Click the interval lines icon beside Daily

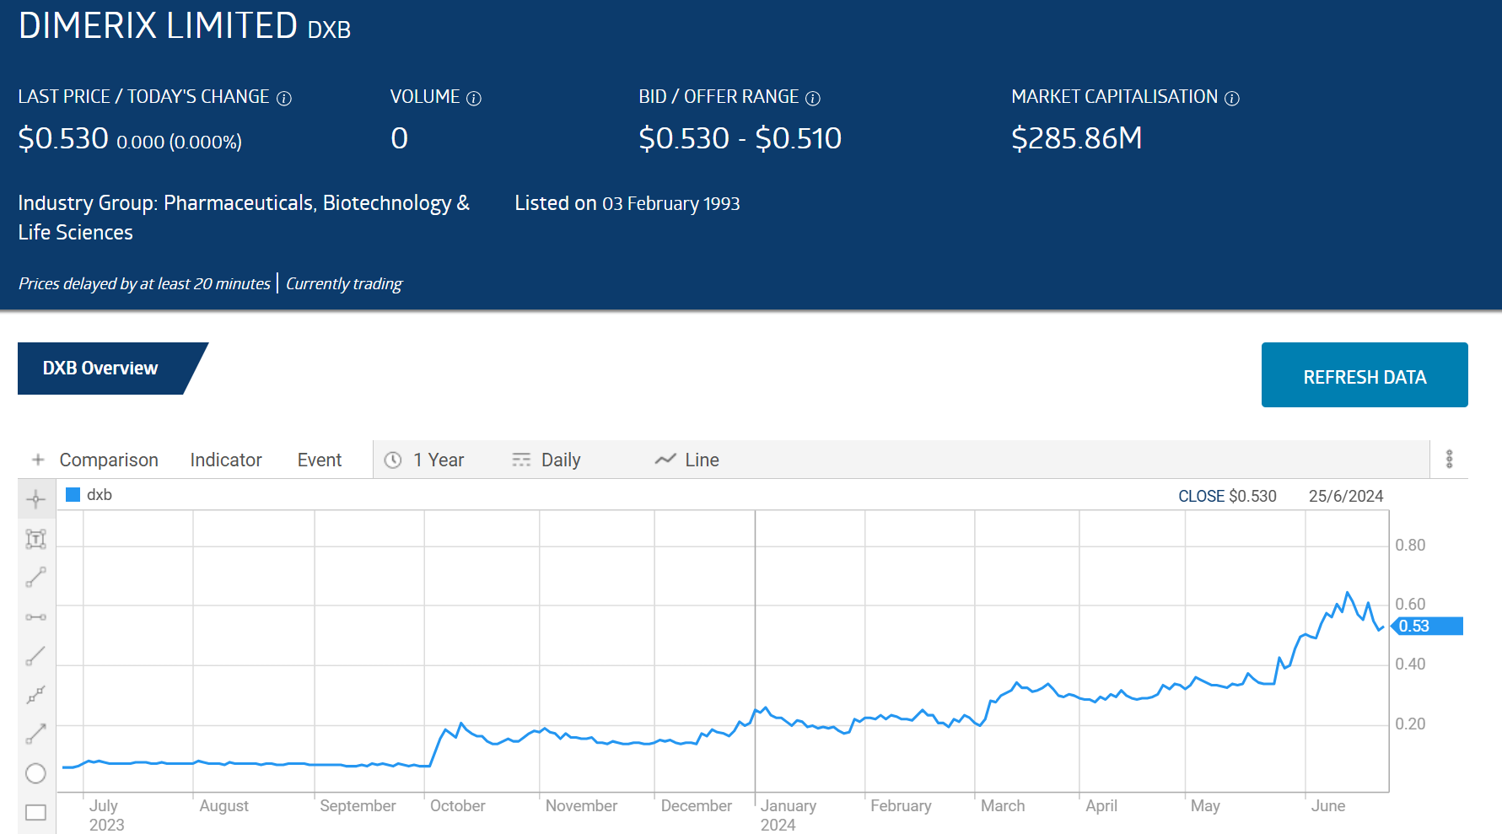tap(521, 460)
